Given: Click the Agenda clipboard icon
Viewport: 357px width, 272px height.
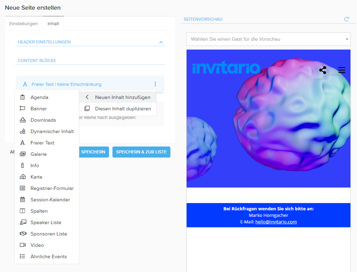Looking at the screenshot, I should [23, 97].
